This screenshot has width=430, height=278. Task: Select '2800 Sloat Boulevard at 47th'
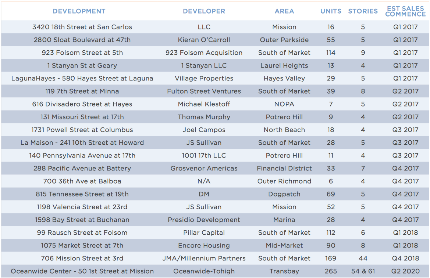(82, 40)
